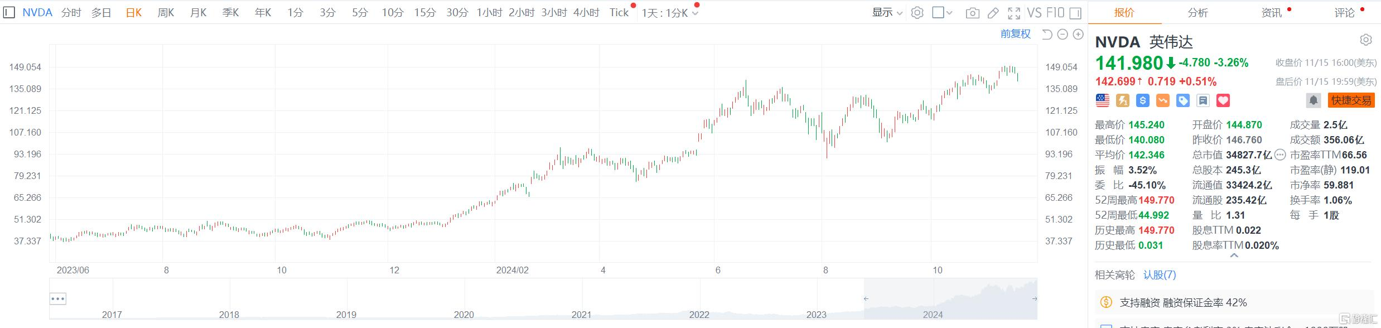Open VS comparison tool
Viewport: 1381px width, 328px height.
[1034, 12]
